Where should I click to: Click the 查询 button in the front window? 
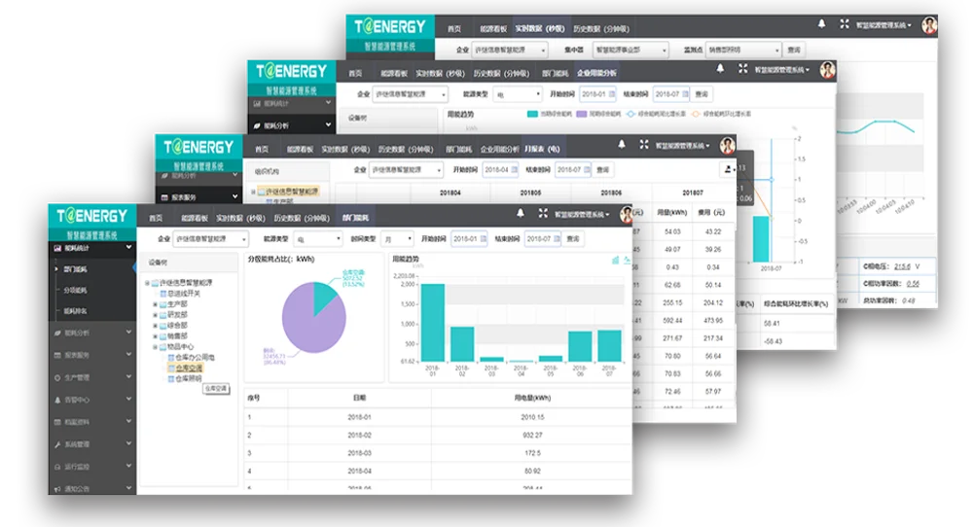(x=573, y=238)
